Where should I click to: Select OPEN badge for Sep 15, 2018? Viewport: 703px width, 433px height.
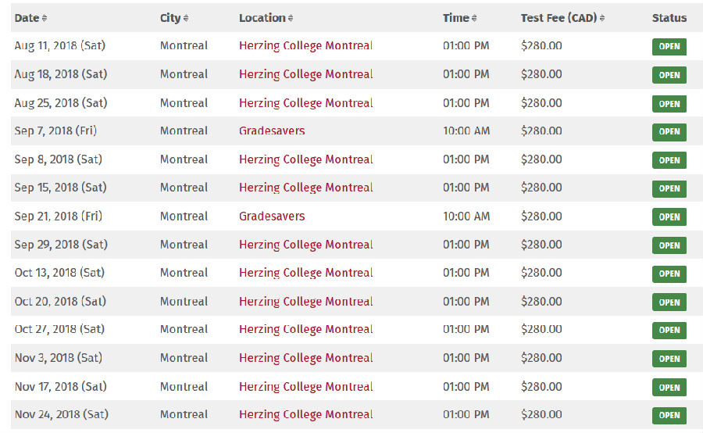[x=669, y=188]
